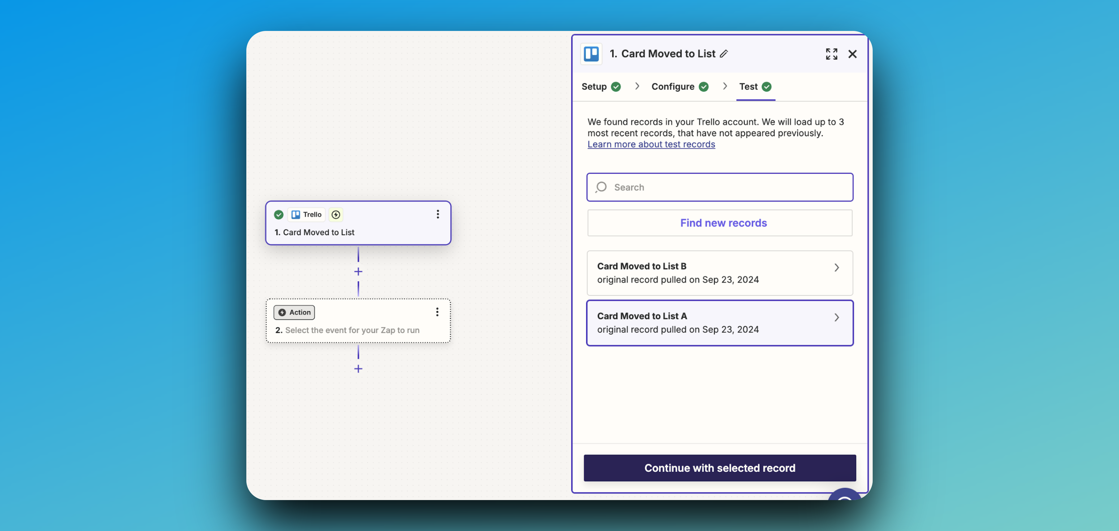Viewport: 1119px width, 531px height.
Task: Expand the Card Moved to List B chevron
Action: tap(836, 268)
